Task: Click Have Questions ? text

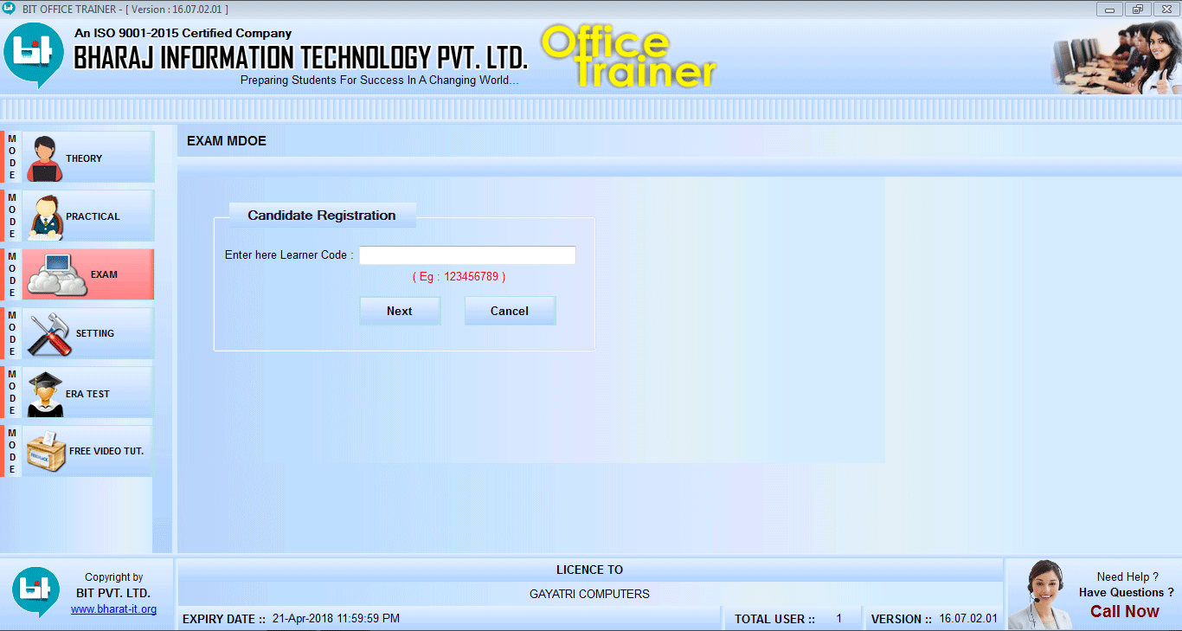Action: [x=1126, y=593]
